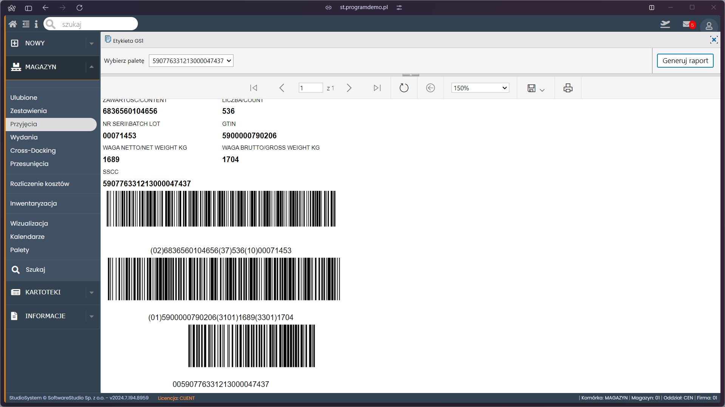Click the batch lot value 00071453
Image resolution: width=725 pixels, height=407 pixels.
pyautogui.click(x=119, y=136)
